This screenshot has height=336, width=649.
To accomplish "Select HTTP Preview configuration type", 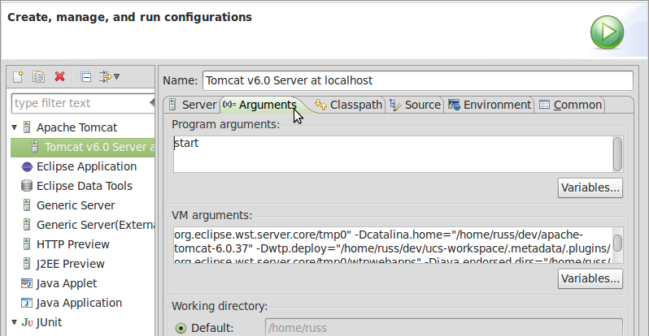I will tap(73, 243).
